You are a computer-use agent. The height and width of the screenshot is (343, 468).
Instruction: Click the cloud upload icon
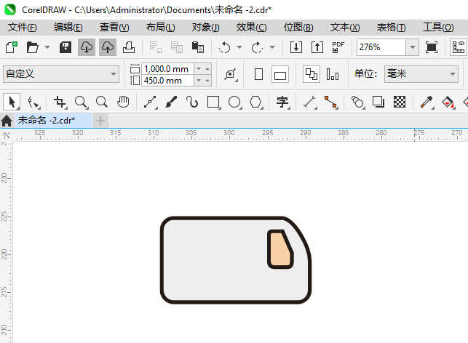point(108,47)
